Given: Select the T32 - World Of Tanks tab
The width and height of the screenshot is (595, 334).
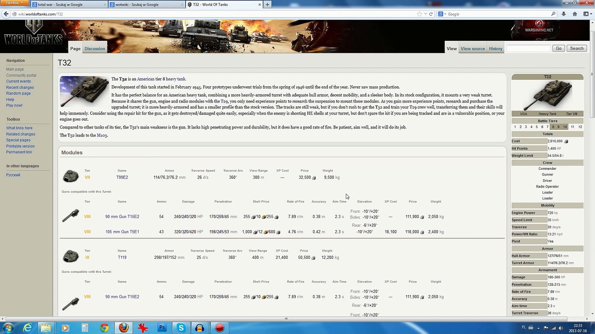Looking at the screenshot, I should click(x=223, y=5).
